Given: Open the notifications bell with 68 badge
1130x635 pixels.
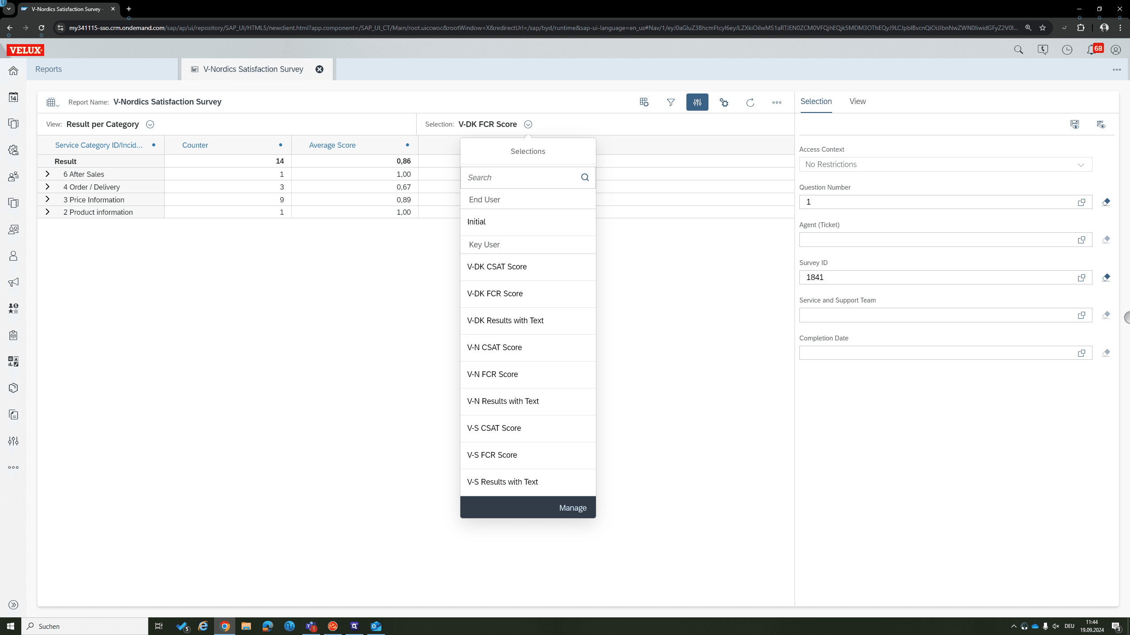Looking at the screenshot, I should pyautogui.click(x=1092, y=50).
